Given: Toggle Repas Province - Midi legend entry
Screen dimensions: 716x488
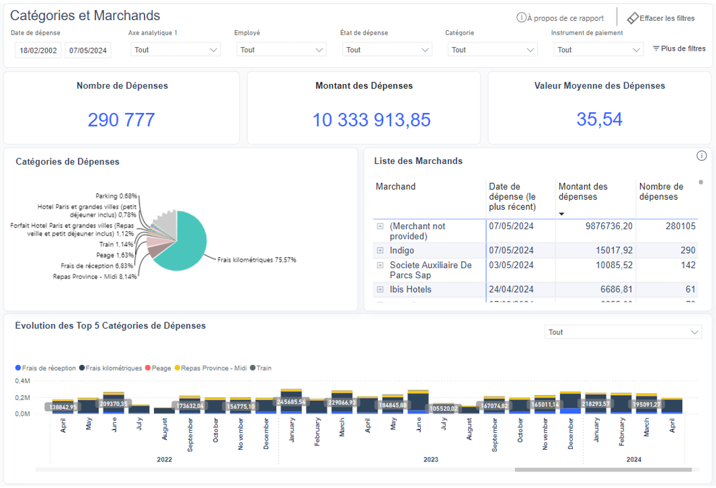Looking at the screenshot, I should click(x=214, y=368).
